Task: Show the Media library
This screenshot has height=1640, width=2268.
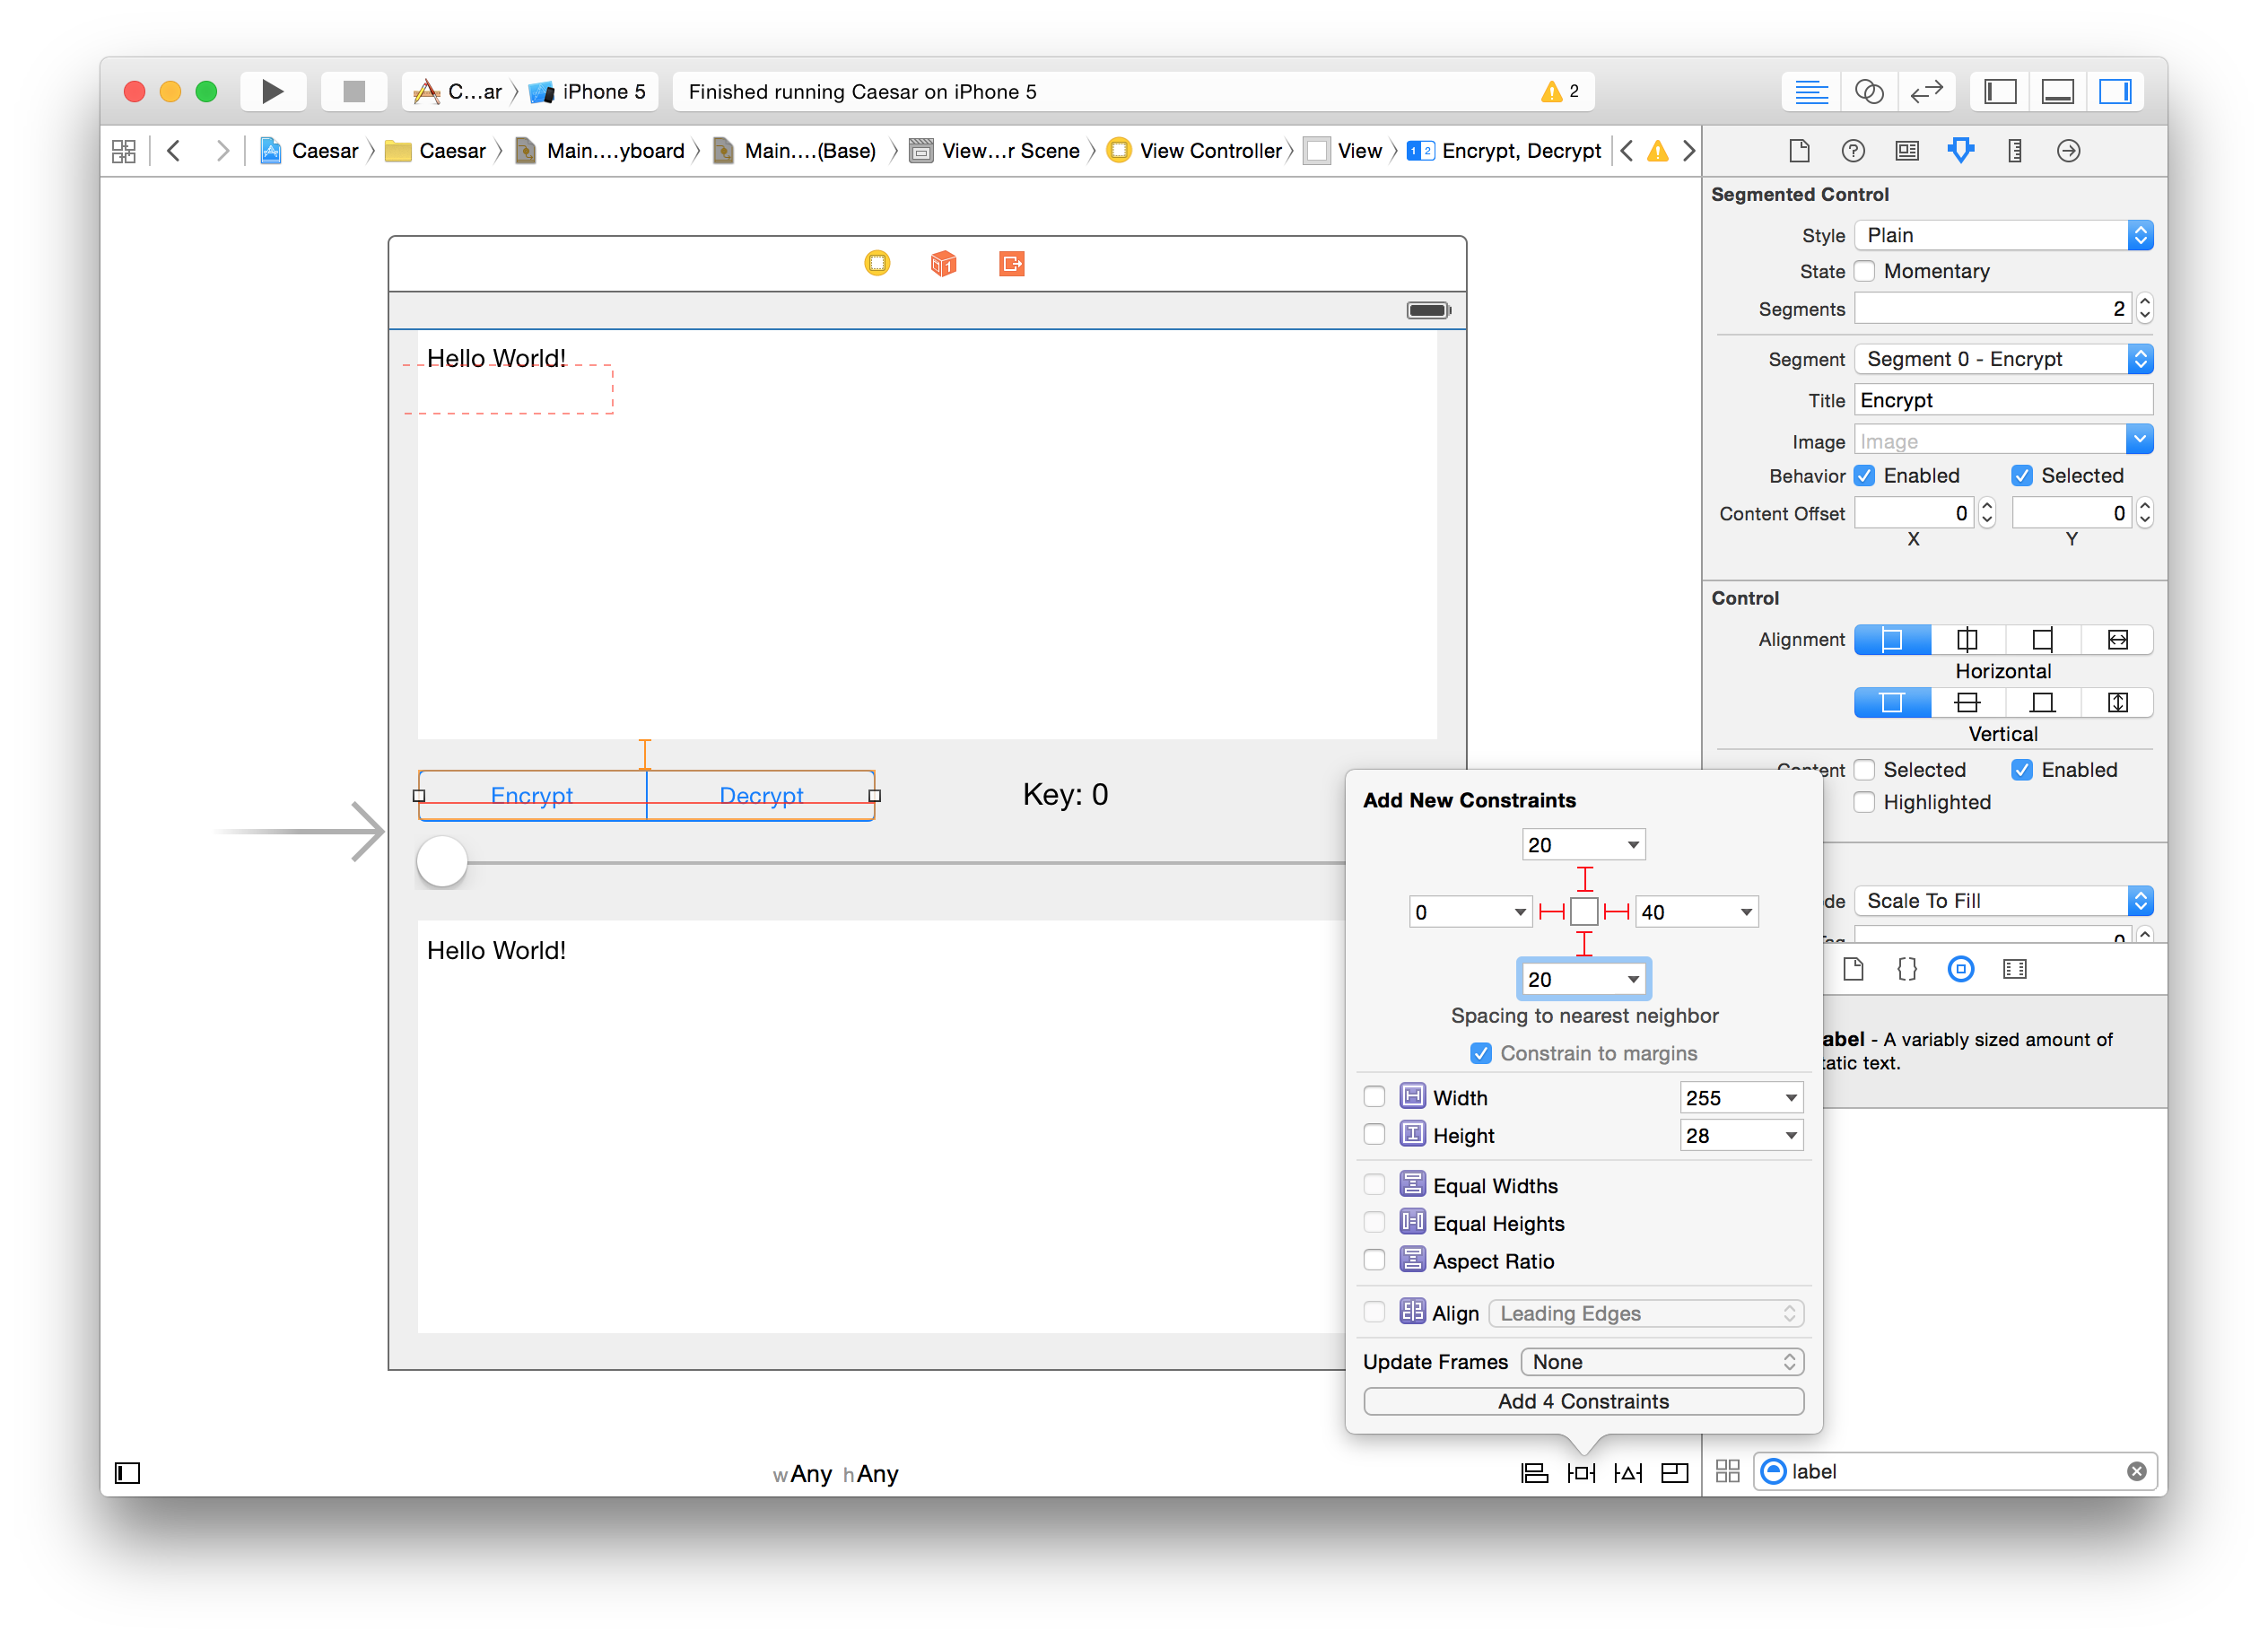Action: 2015,969
